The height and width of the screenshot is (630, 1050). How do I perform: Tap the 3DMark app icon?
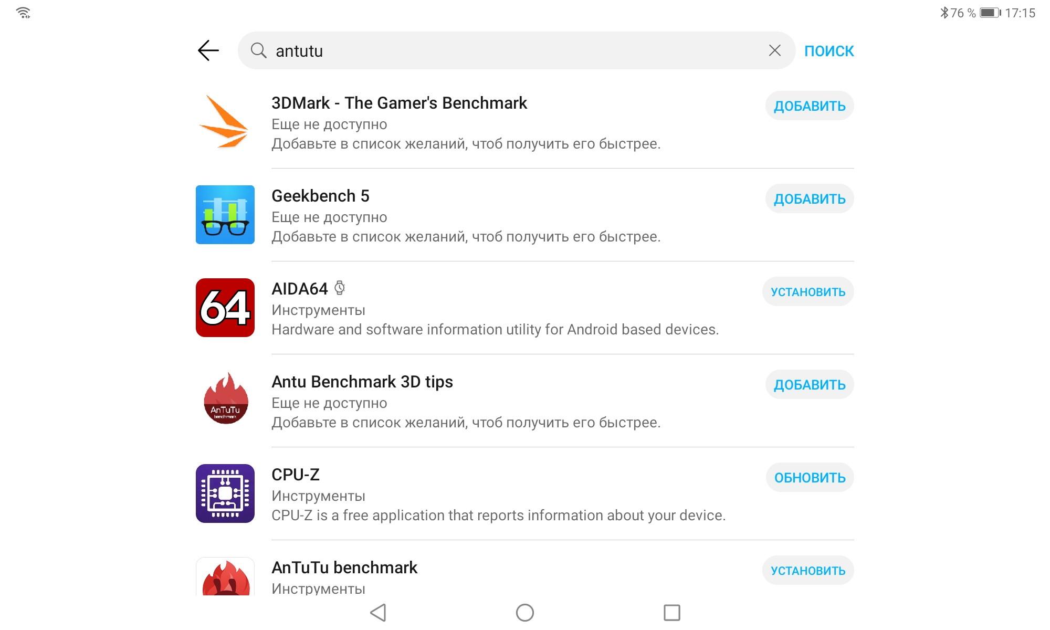tap(225, 122)
